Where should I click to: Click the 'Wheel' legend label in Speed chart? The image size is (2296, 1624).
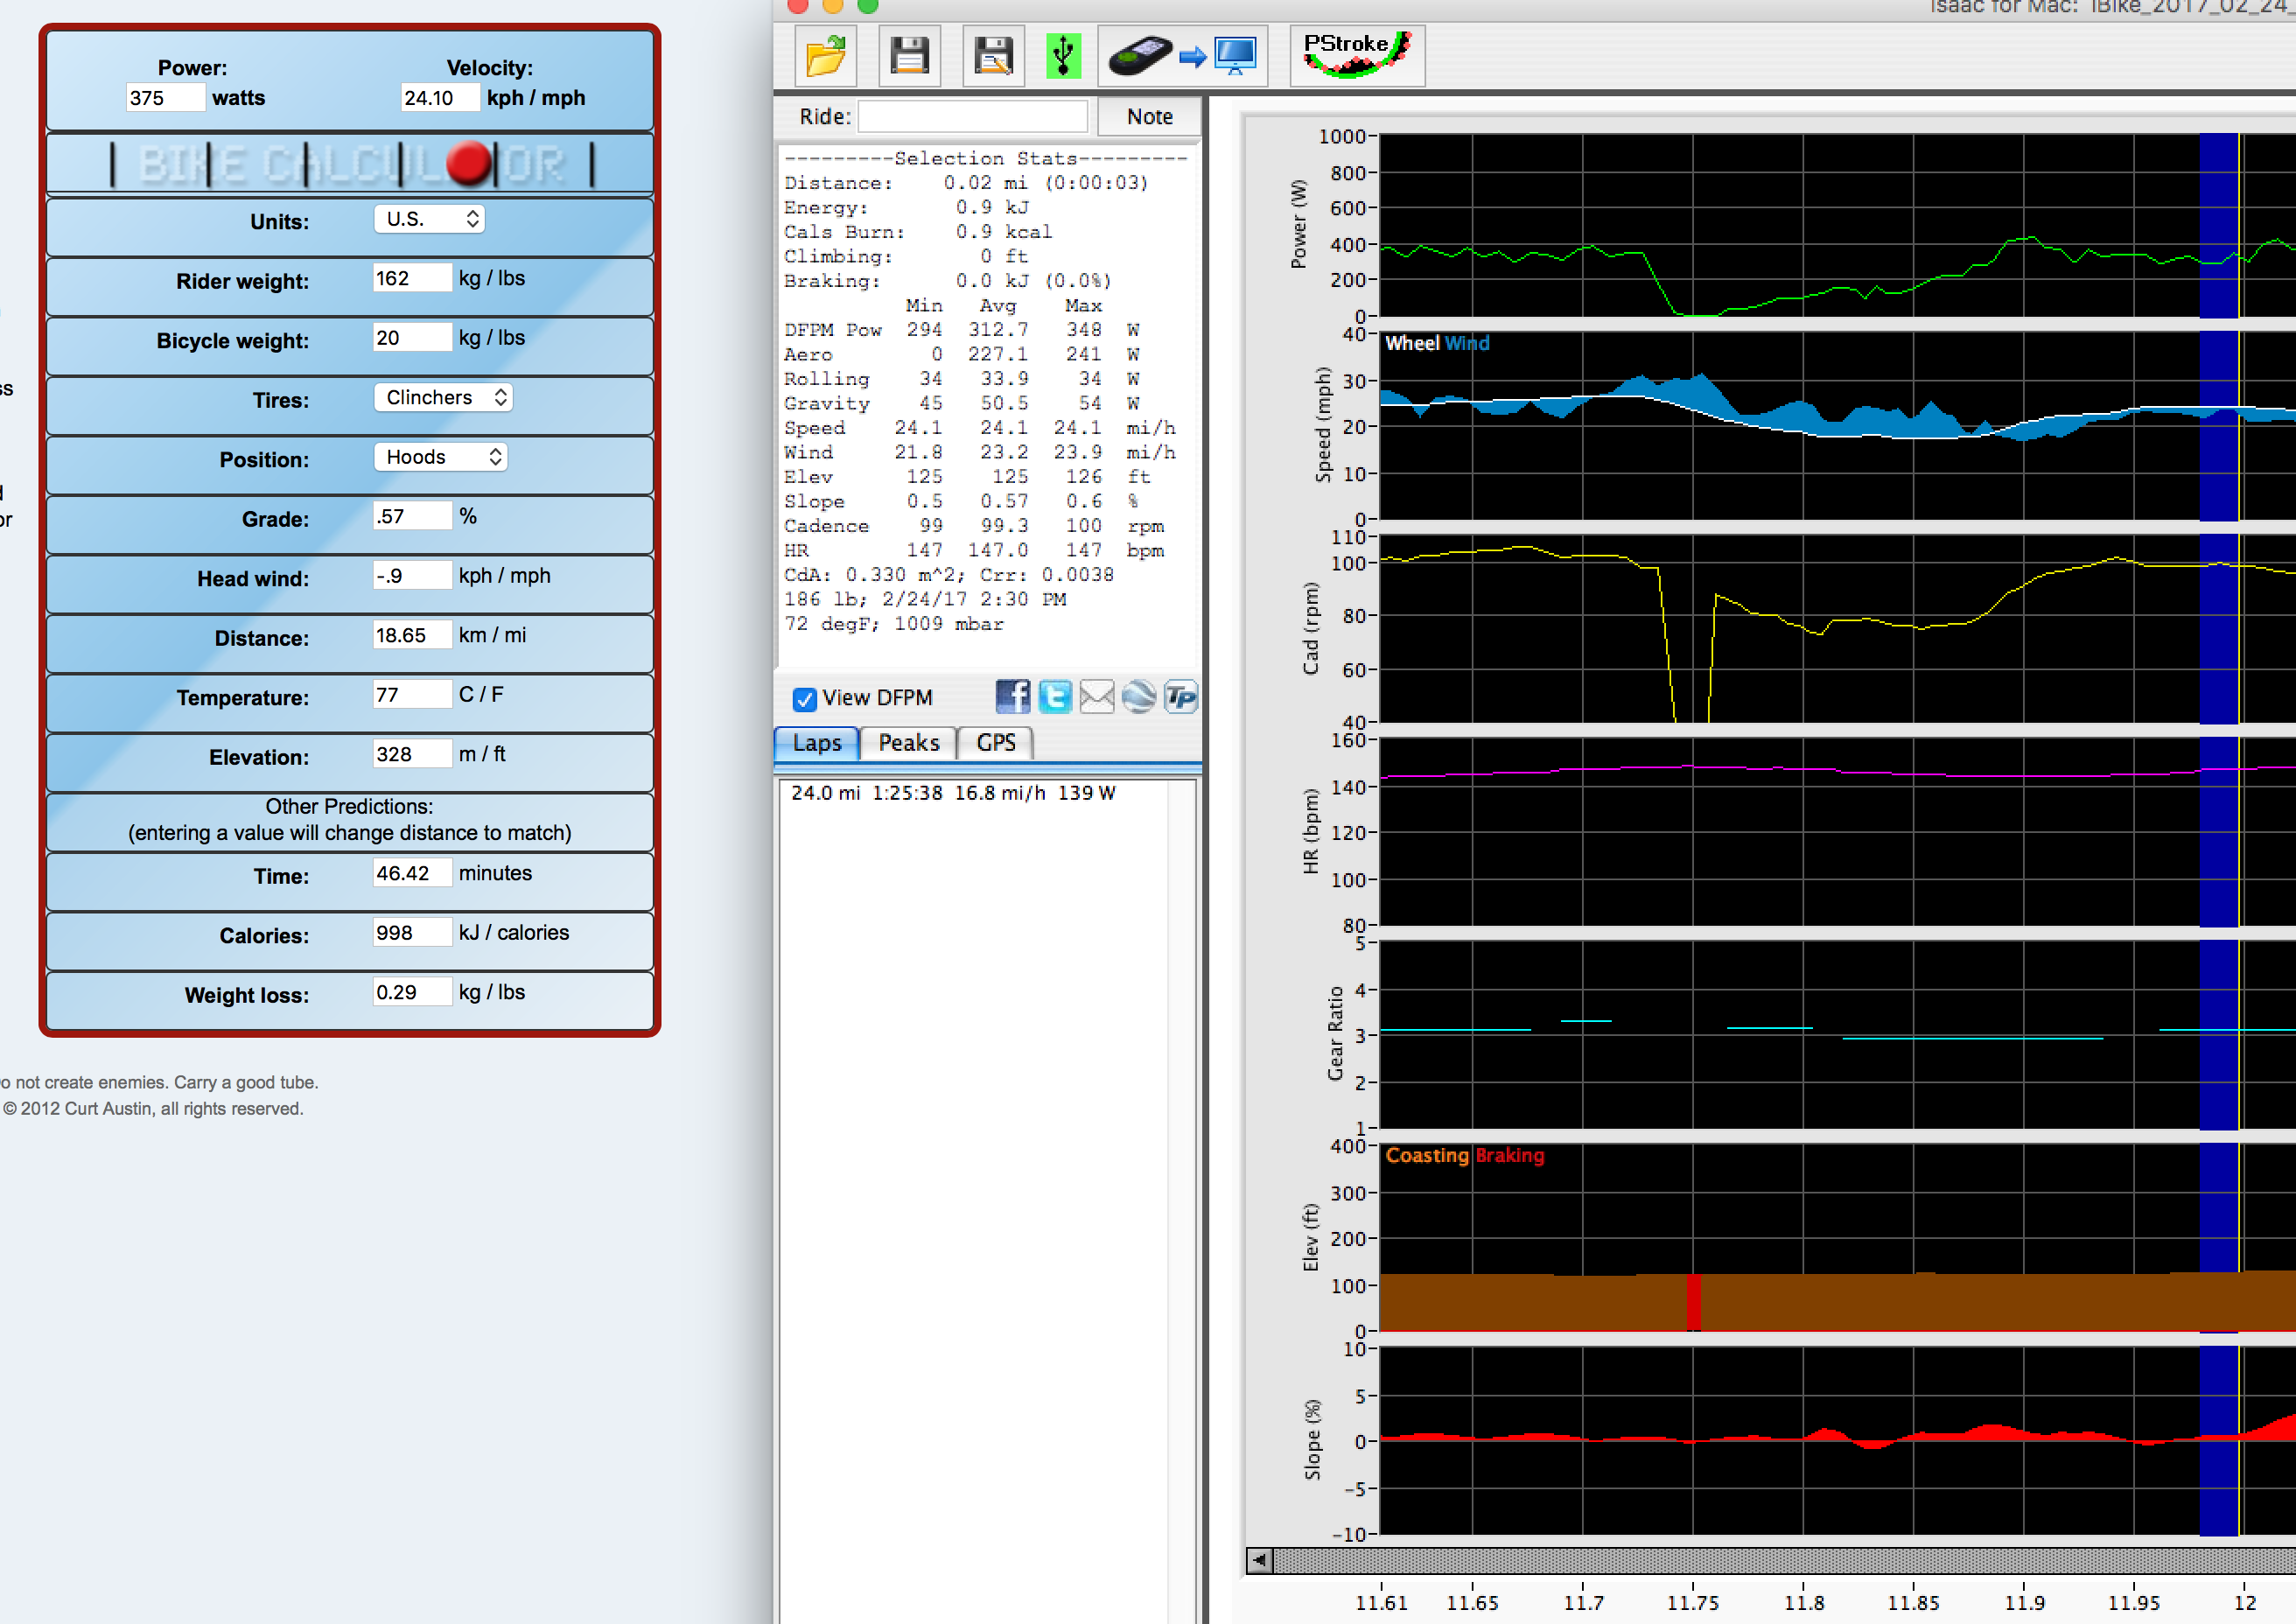click(x=1412, y=343)
